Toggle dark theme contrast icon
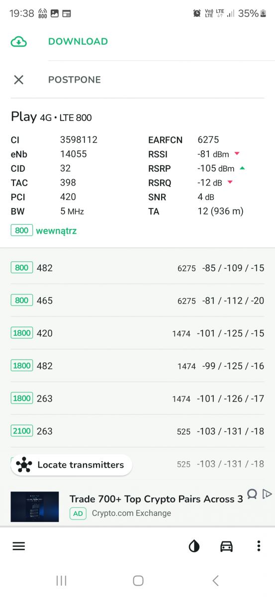275x597 pixels. pyautogui.click(x=194, y=546)
